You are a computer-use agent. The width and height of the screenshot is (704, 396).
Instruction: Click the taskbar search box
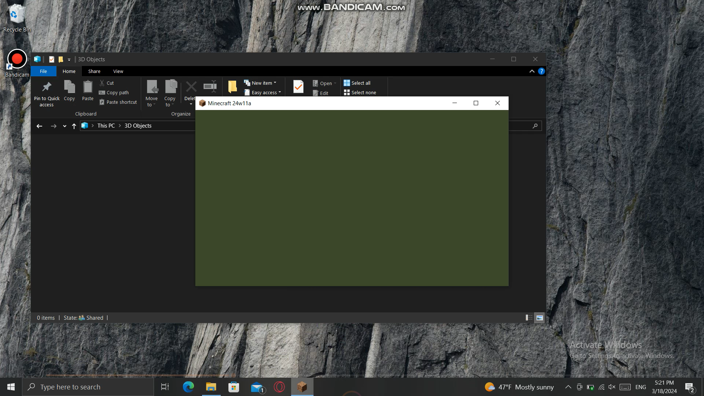click(88, 387)
